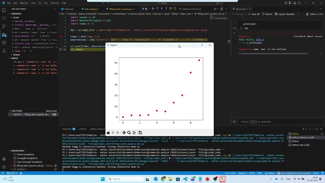Click Clear All in interactive window
Image resolution: width=325 pixels, height=183 pixels.
coord(254,14)
